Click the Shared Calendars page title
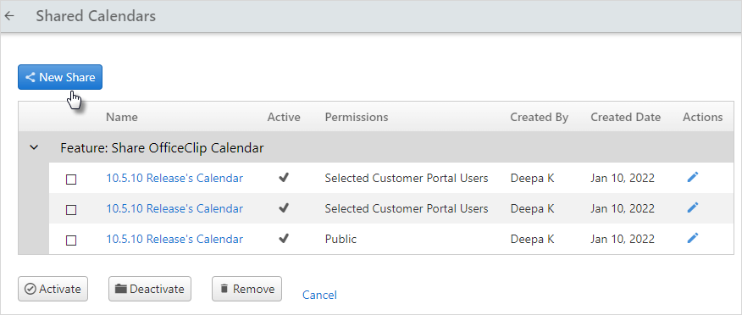 [x=96, y=16]
